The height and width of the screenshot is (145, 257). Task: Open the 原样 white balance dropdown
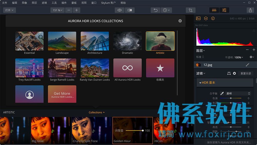pos(238,94)
